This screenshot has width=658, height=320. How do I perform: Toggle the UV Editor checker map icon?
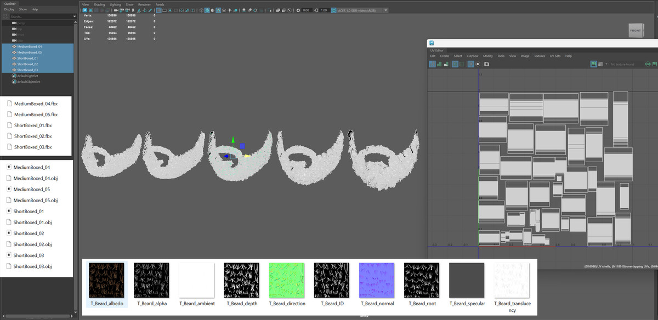point(600,64)
